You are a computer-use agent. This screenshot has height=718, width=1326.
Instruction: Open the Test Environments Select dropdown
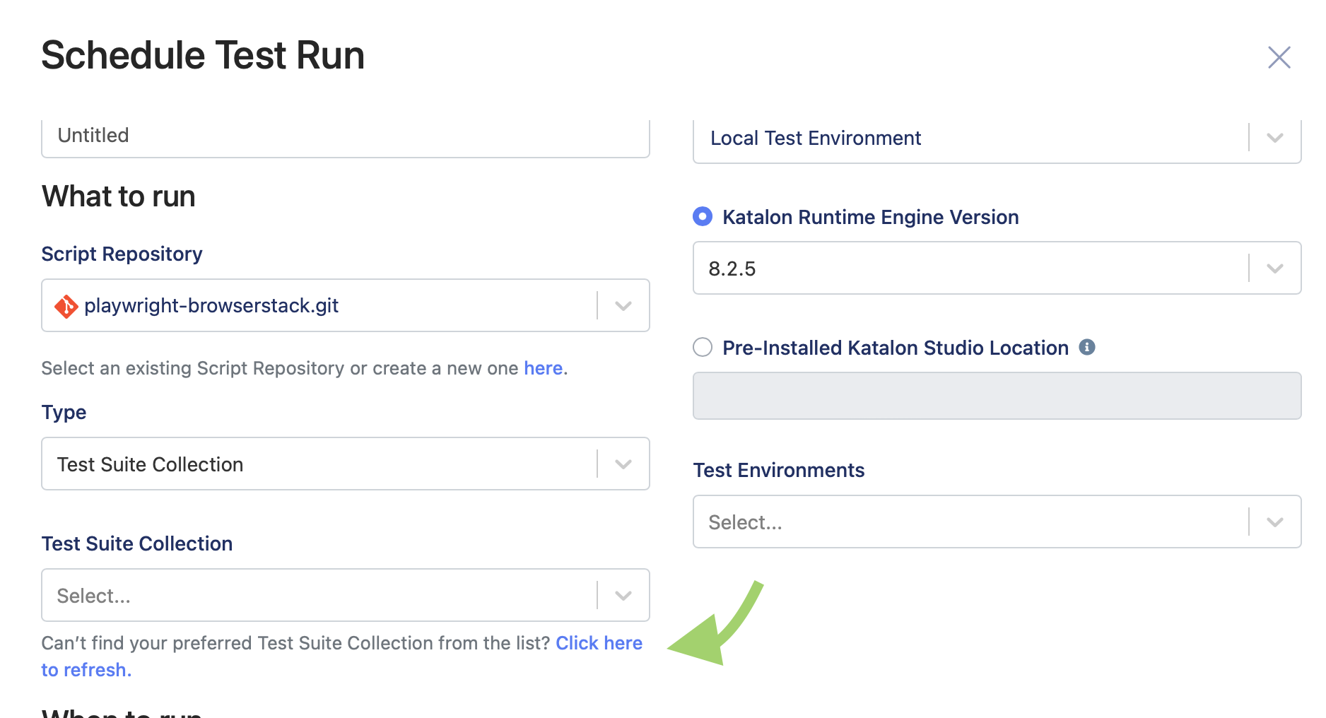[x=997, y=522]
